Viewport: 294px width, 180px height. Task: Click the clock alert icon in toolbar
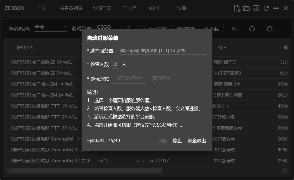coord(252,29)
